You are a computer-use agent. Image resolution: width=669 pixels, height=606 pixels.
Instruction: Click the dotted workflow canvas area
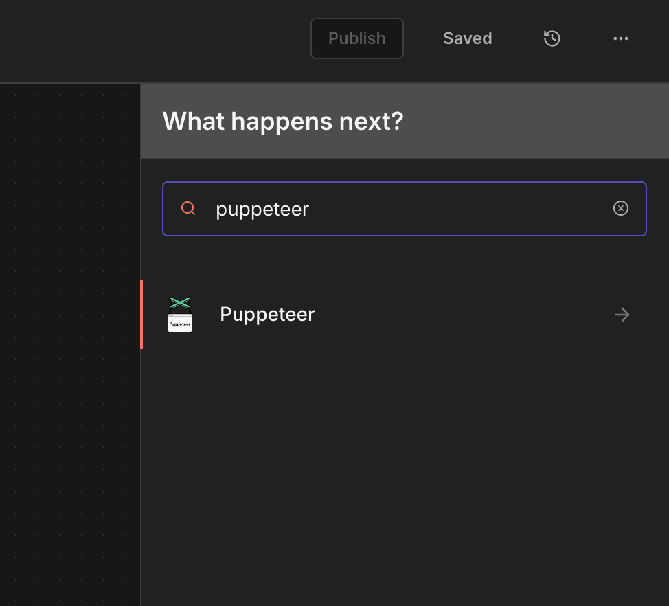click(69, 344)
